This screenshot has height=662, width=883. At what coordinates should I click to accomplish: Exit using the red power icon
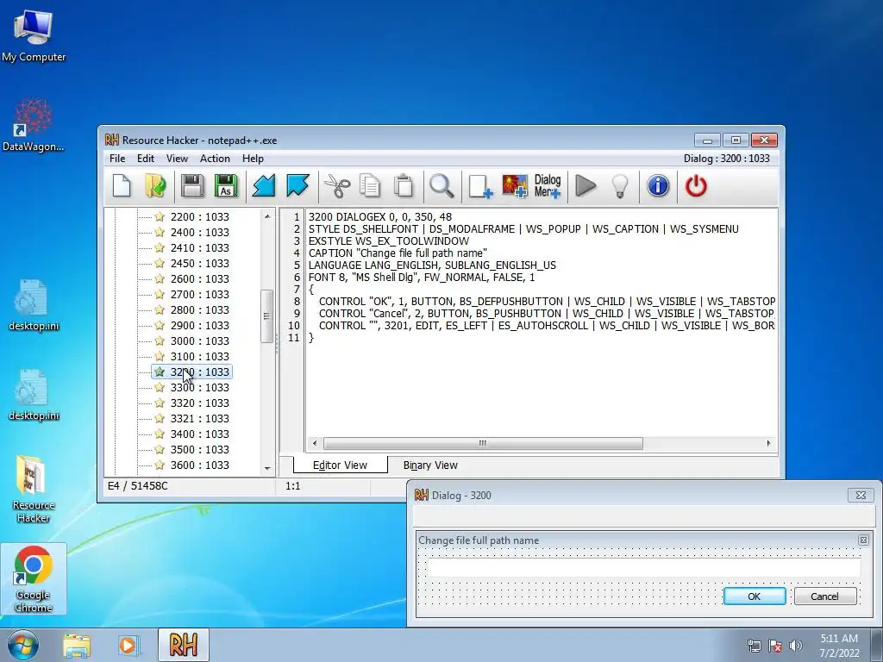coord(696,186)
